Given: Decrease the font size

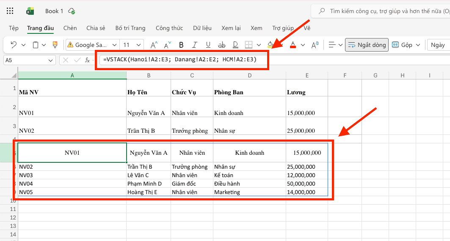Looking at the screenshot, I should (167, 45).
